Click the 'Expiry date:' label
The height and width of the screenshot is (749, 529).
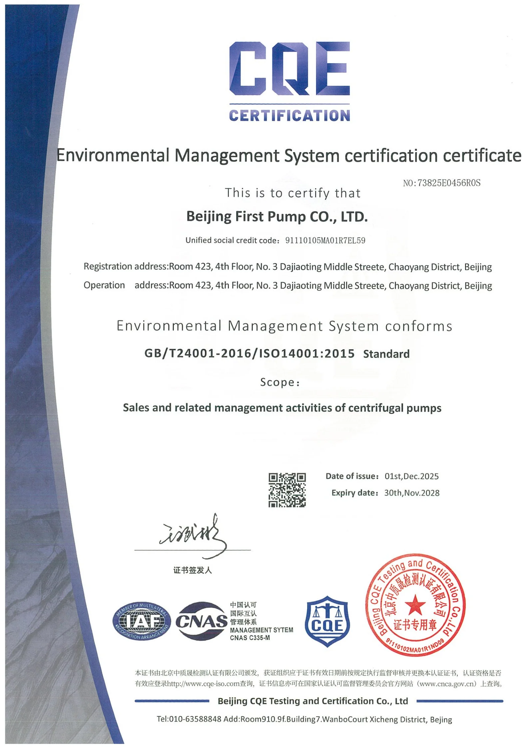[355, 493]
